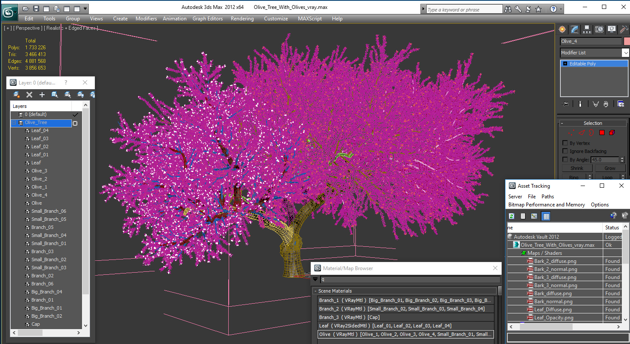
Task: Click the Shrink button
Action: coord(577,168)
